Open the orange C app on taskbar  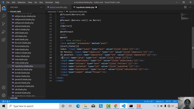(x=139, y=106)
